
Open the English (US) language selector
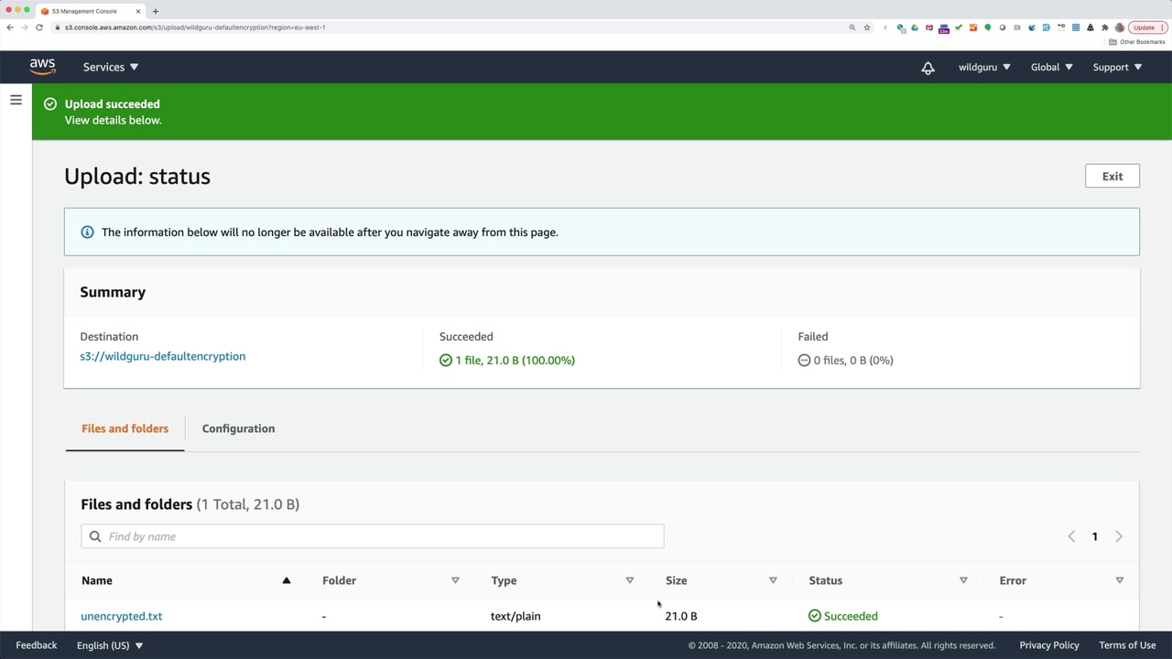pyautogui.click(x=110, y=645)
